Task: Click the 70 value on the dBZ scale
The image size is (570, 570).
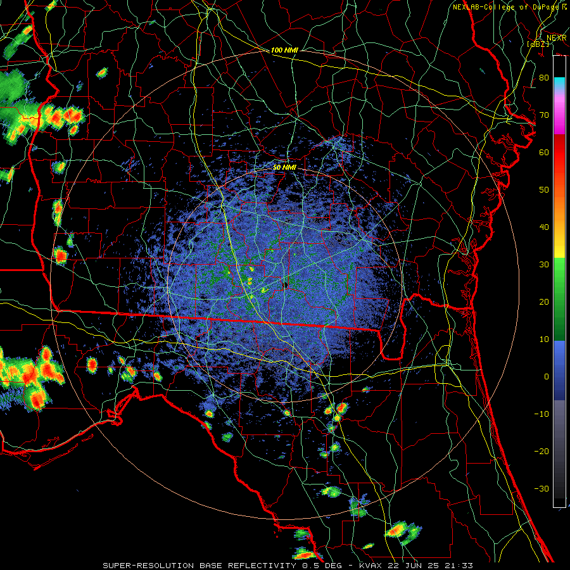Action: point(544,115)
